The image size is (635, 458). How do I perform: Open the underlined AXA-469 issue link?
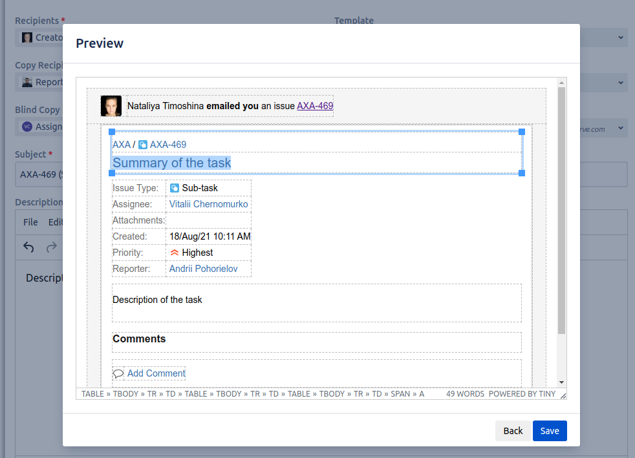tap(315, 106)
